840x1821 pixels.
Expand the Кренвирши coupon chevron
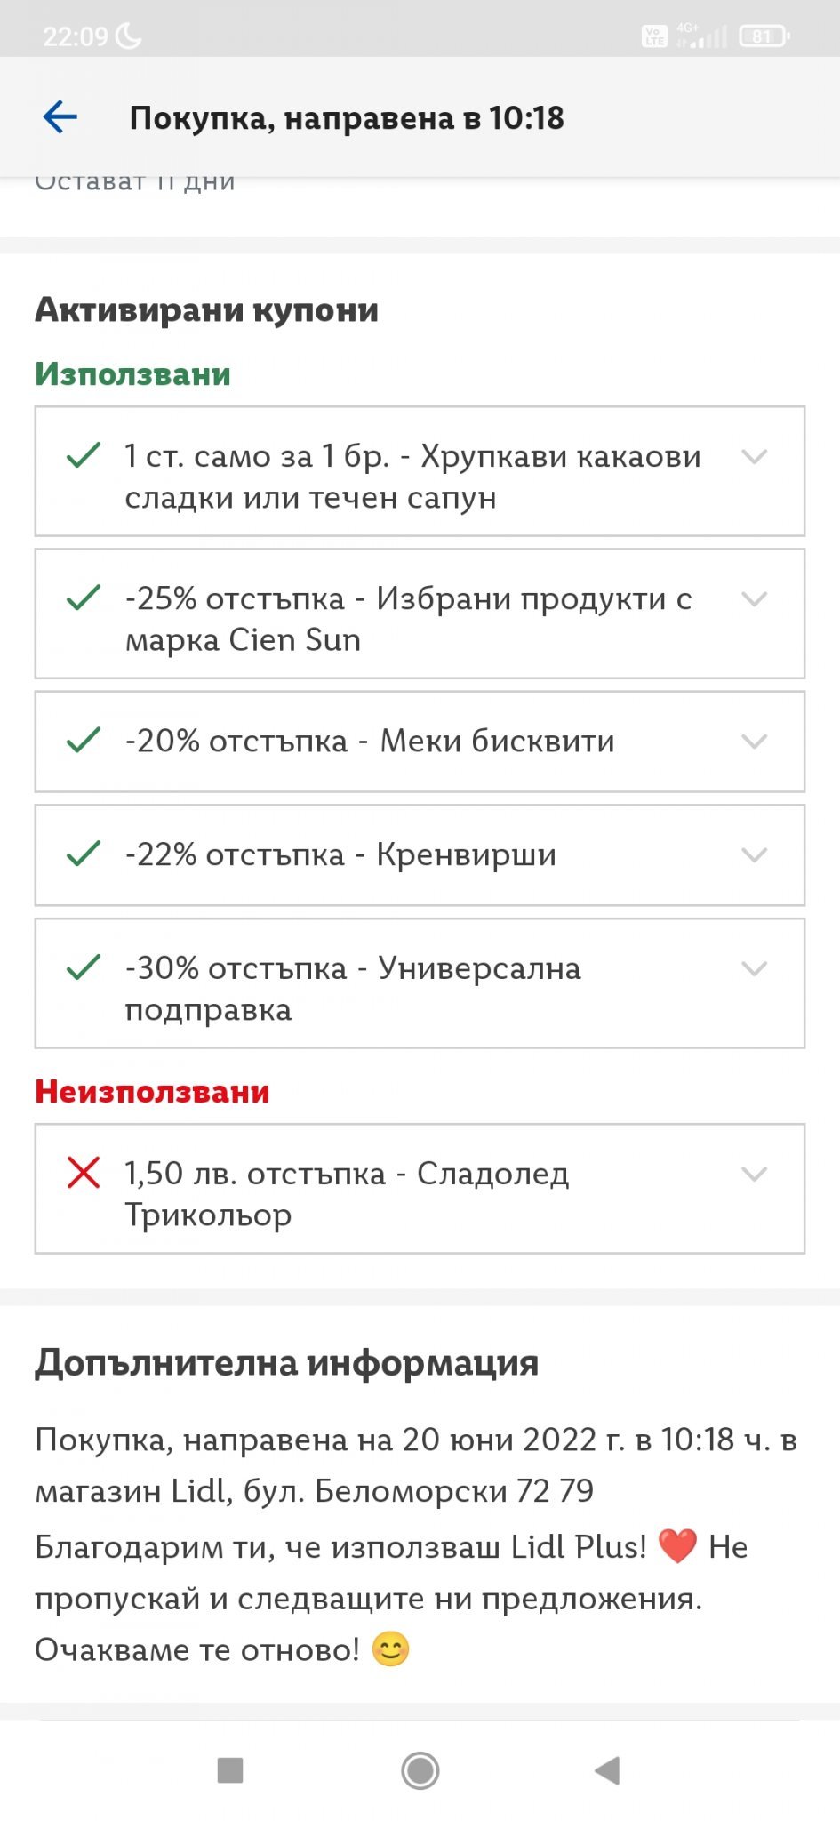point(755,855)
